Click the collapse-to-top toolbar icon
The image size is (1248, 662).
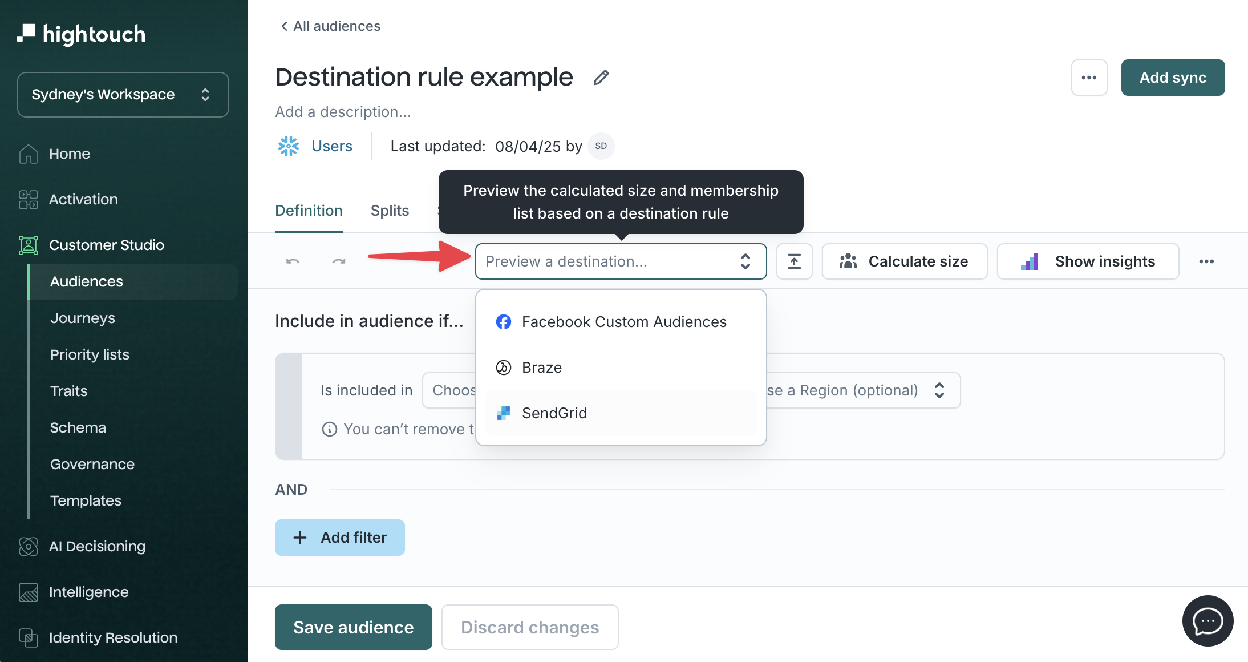(x=794, y=261)
